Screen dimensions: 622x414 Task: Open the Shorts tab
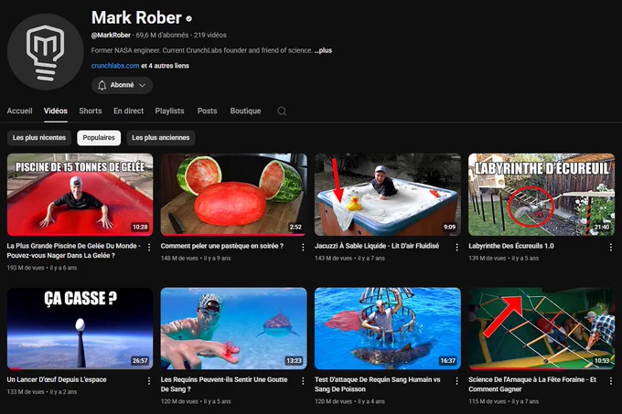pos(91,111)
